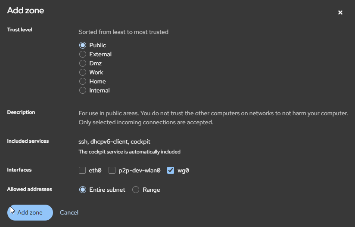This screenshot has height=227, width=355.
Task: Select Entire subnet for allowed addresses
Action: point(83,190)
